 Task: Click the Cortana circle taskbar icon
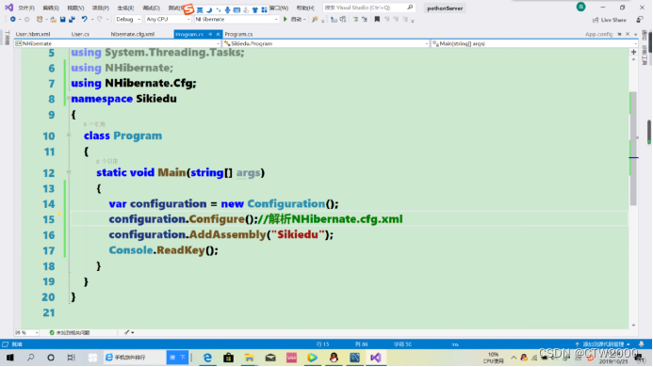coord(51,358)
